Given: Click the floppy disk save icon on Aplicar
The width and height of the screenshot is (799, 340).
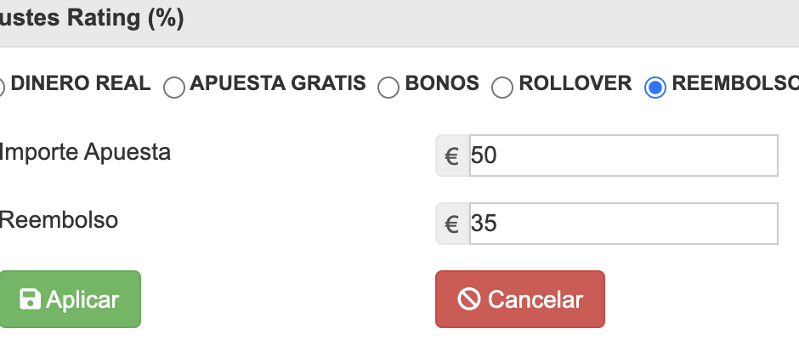Looking at the screenshot, I should [x=30, y=299].
